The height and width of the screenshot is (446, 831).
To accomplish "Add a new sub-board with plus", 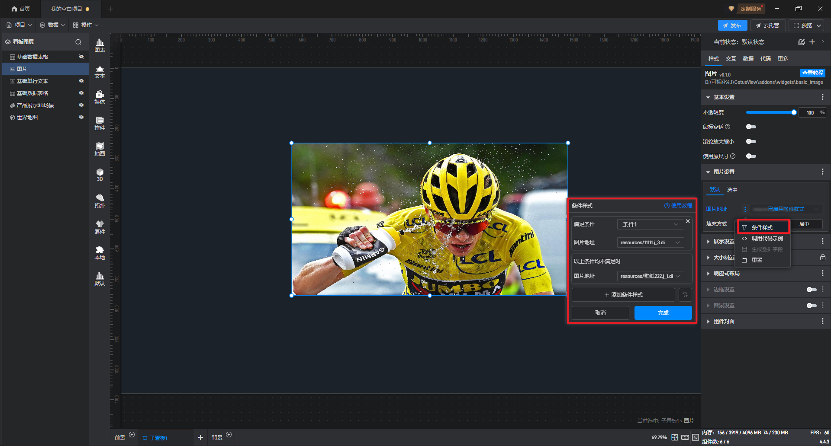I will [x=200, y=437].
